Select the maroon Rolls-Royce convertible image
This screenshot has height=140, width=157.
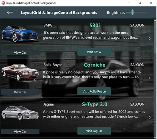click(20, 73)
